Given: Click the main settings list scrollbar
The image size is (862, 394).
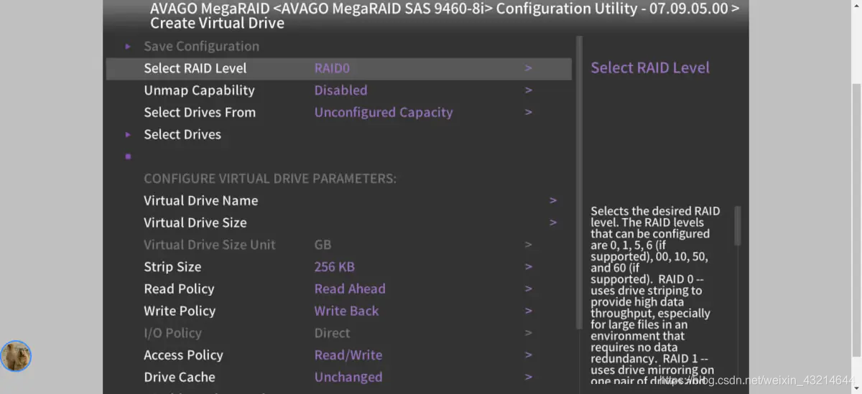Looking at the screenshot, I should tap(579, 183).
